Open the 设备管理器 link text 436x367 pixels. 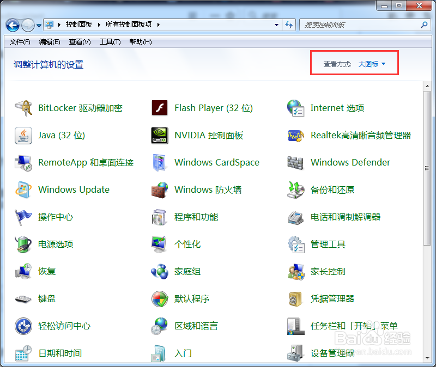coord(332,353)
